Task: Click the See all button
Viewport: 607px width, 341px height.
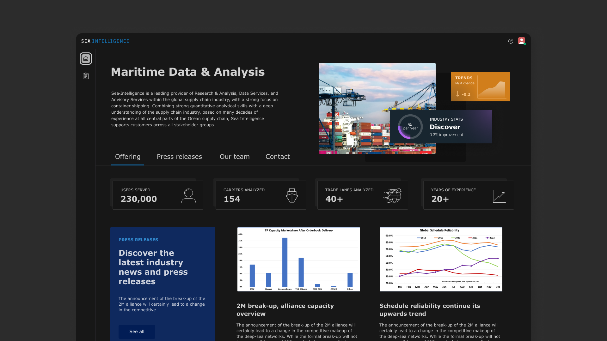Action: pyautogui.click(x=137, y=332)
